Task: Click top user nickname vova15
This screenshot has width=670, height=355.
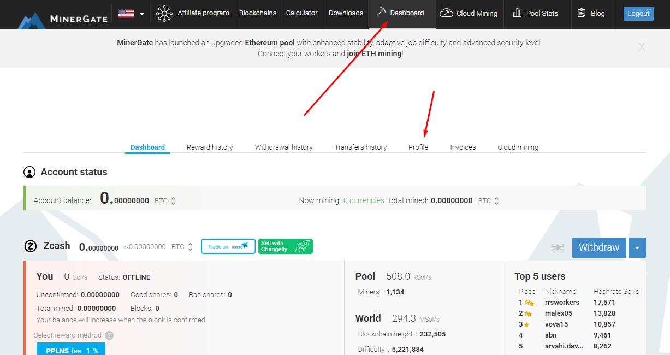Action: pyautogui.click(x=556, y=324)
